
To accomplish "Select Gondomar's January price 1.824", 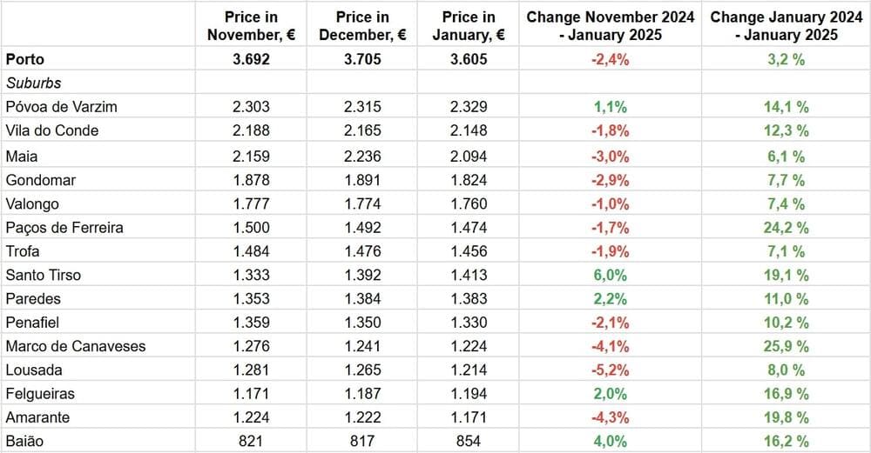I will [x=468, y=179].
